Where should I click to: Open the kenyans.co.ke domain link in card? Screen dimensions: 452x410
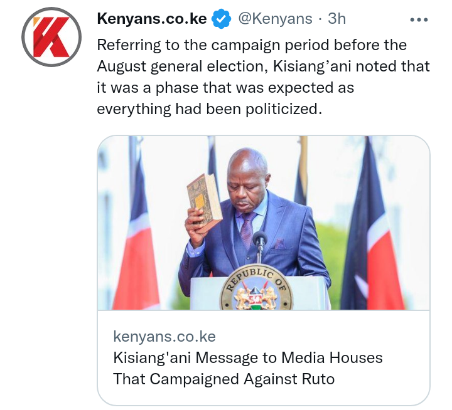pos(164,336)
